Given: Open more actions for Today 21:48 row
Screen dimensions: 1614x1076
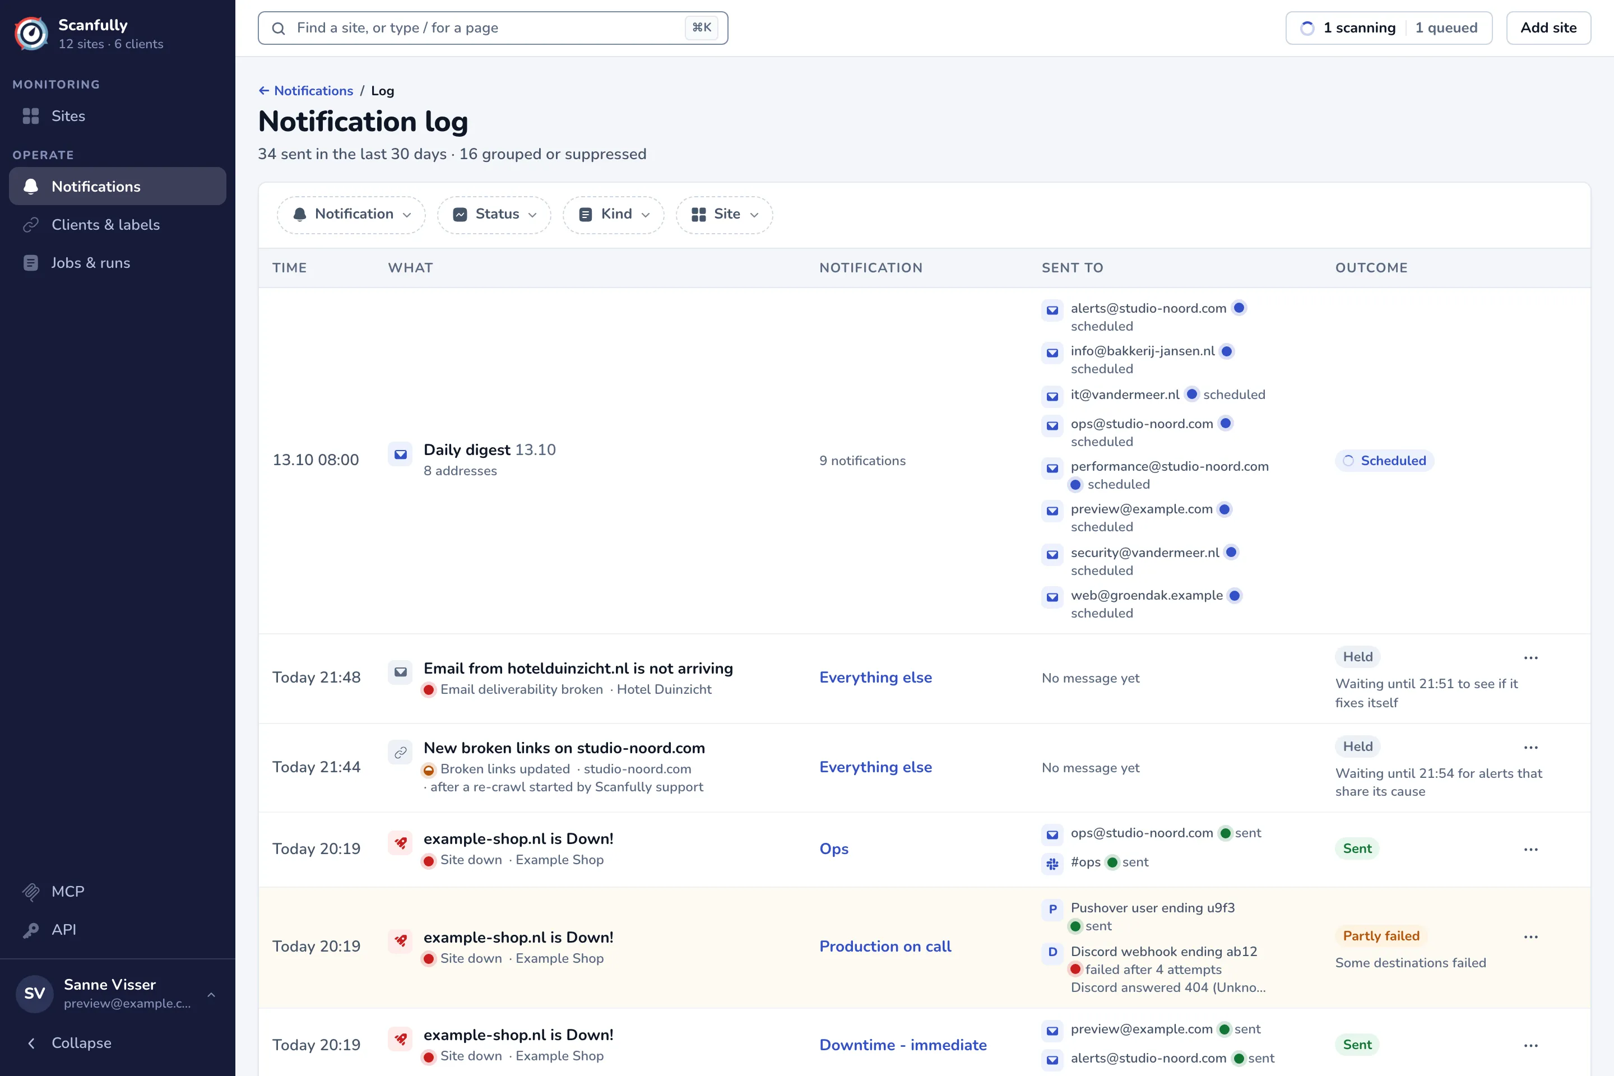Looking at the screenshot, I should click(1531, 657).
